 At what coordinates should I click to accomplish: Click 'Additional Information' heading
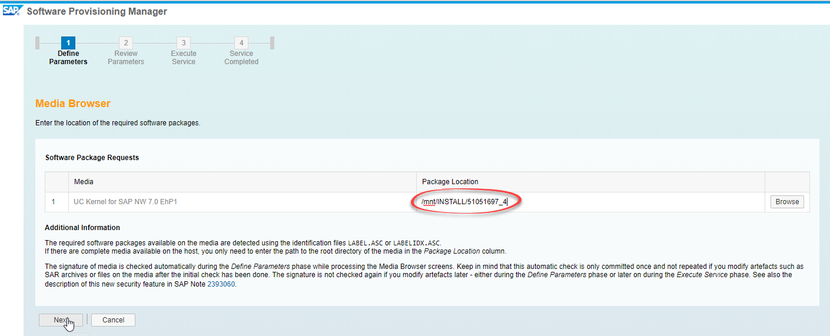(x=82, y=228)
